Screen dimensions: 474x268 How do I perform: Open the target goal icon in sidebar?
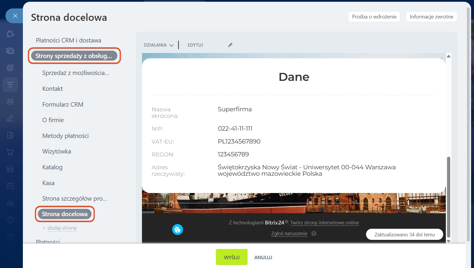(x=10, y=68)
